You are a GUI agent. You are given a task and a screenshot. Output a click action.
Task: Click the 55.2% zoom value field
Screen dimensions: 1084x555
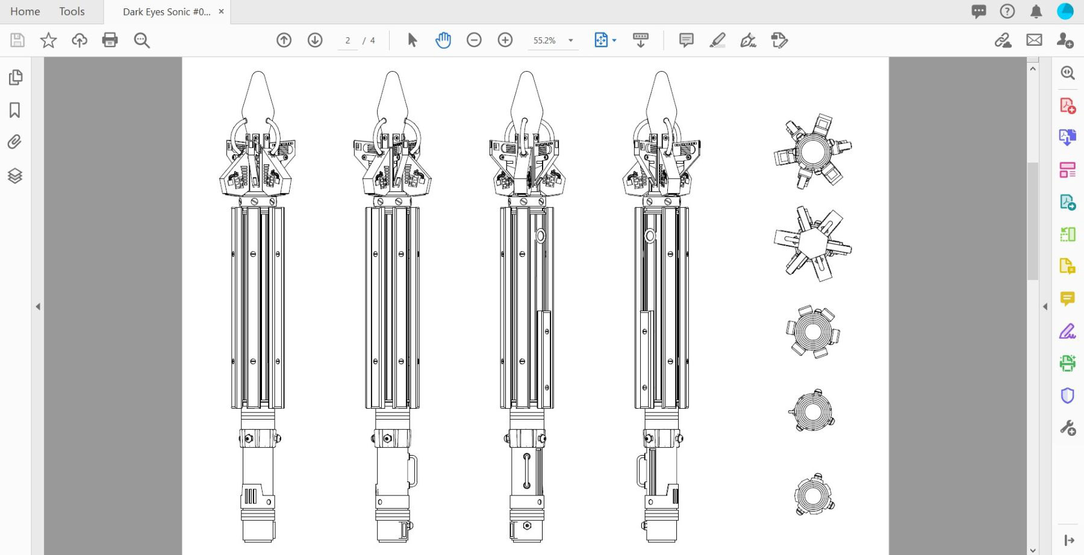click(x=544, y=40)
